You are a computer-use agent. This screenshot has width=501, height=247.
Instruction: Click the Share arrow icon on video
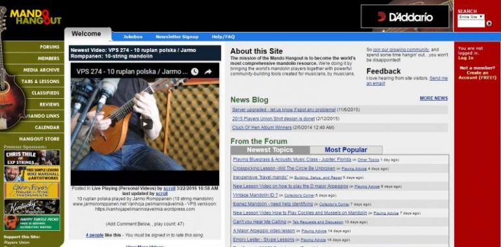208,71
